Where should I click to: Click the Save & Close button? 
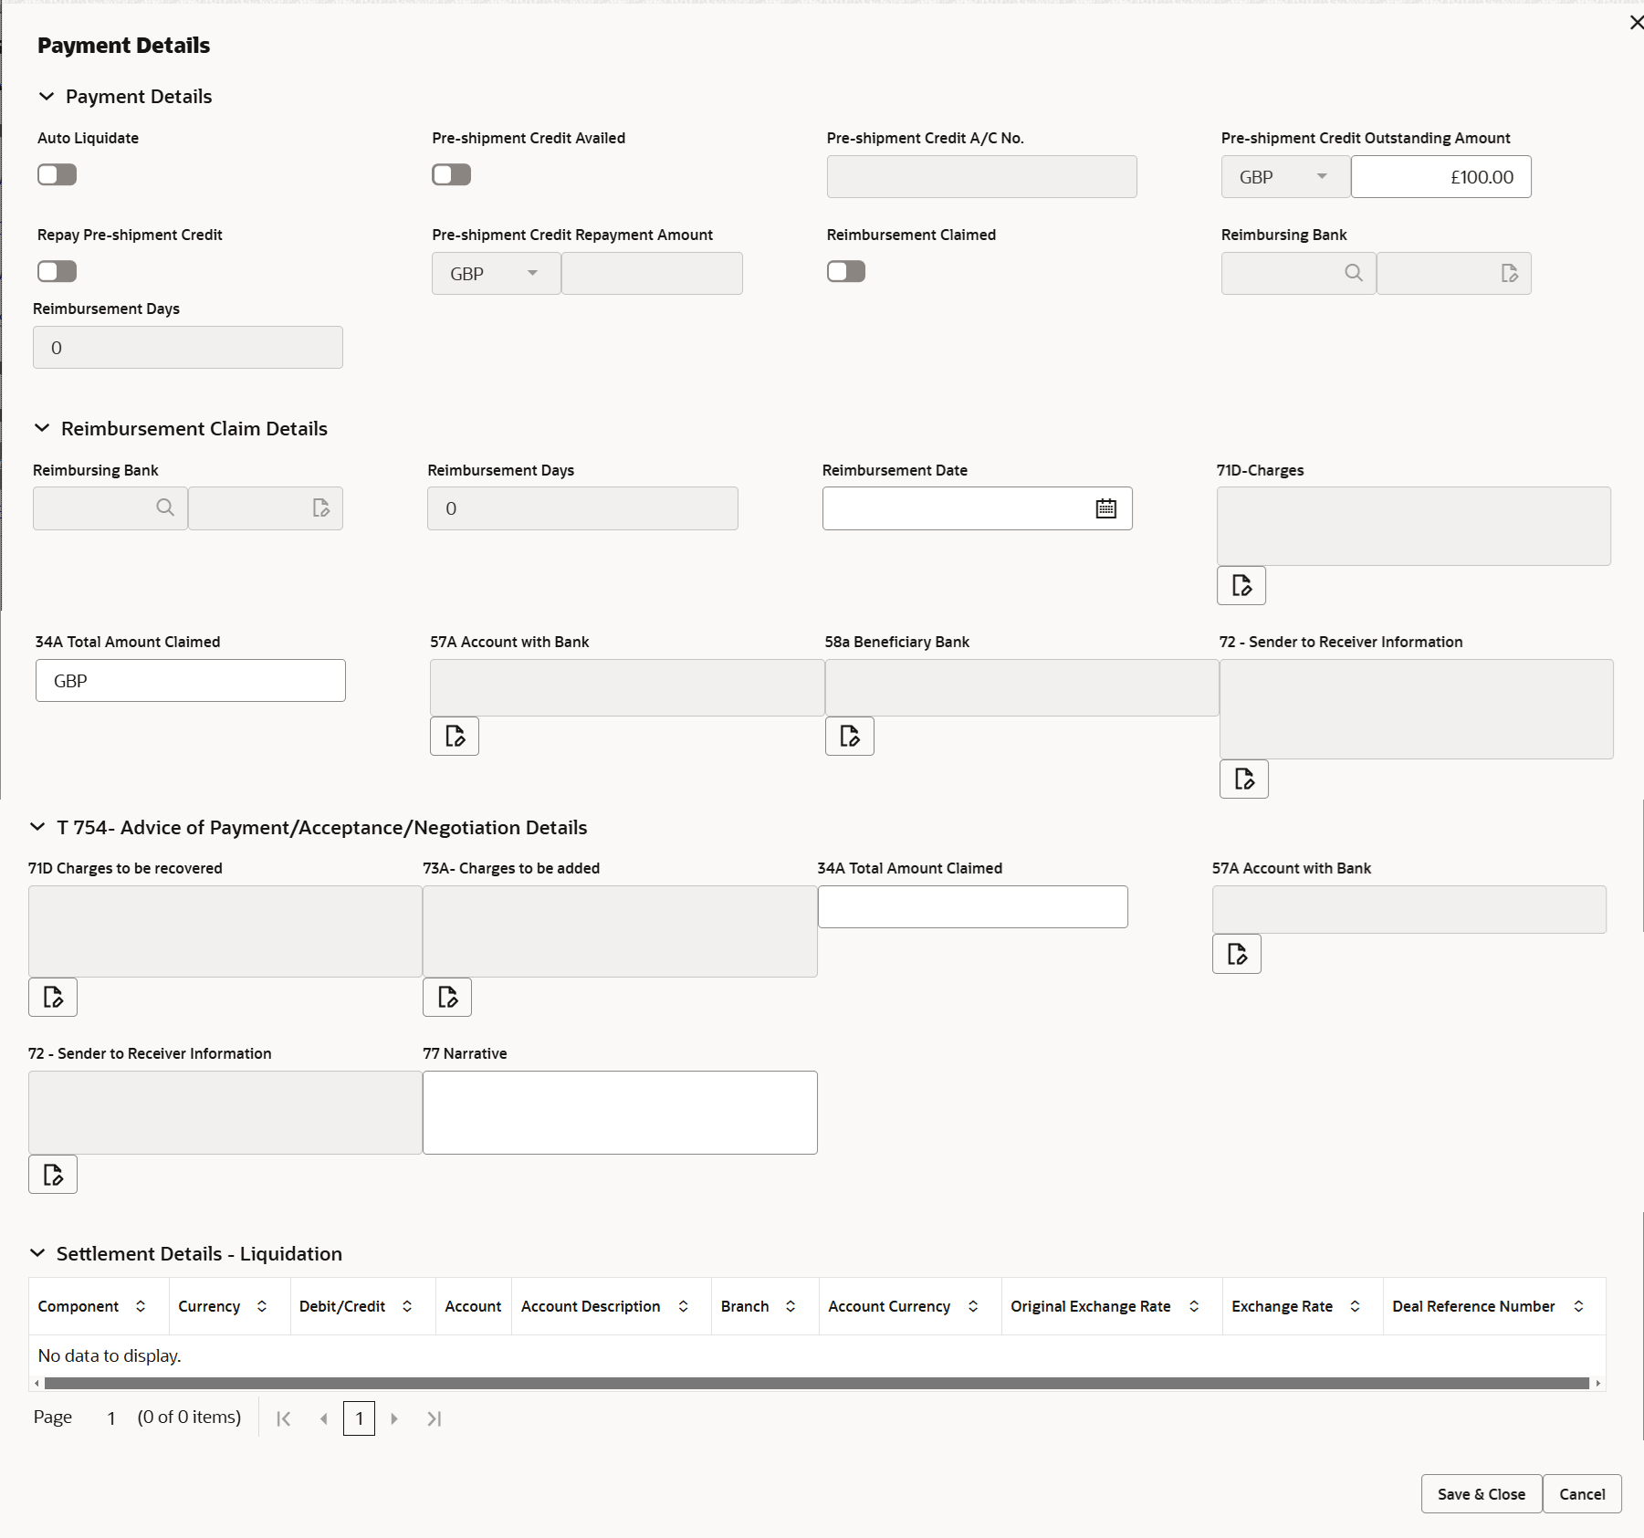(1481, 1493)
